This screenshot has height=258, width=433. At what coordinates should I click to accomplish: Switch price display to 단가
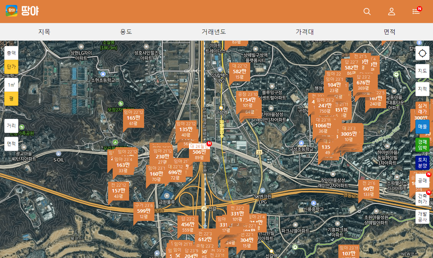click(x=11, y=67)
